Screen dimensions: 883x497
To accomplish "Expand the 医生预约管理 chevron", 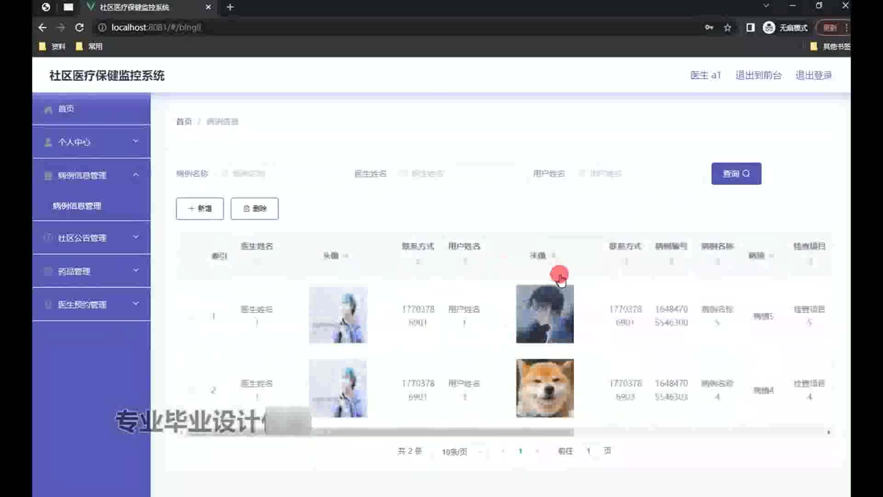I will [x=136, y=303].
